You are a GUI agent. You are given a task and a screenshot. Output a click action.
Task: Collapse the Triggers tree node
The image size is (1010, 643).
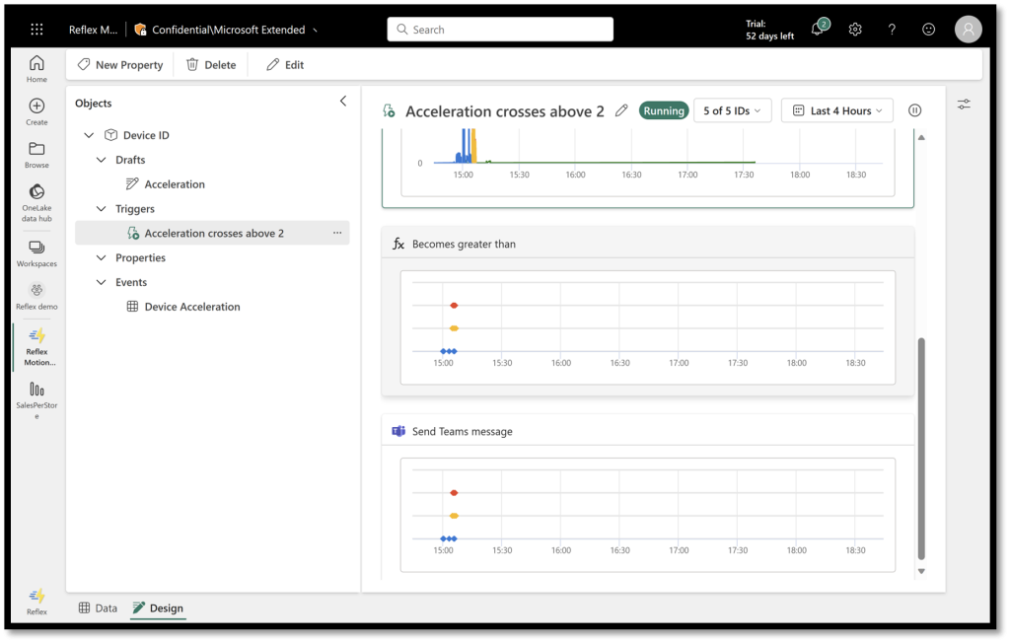pos(101,209)
